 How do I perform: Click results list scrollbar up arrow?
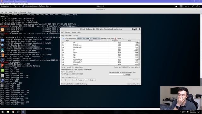tap(139, 42)
